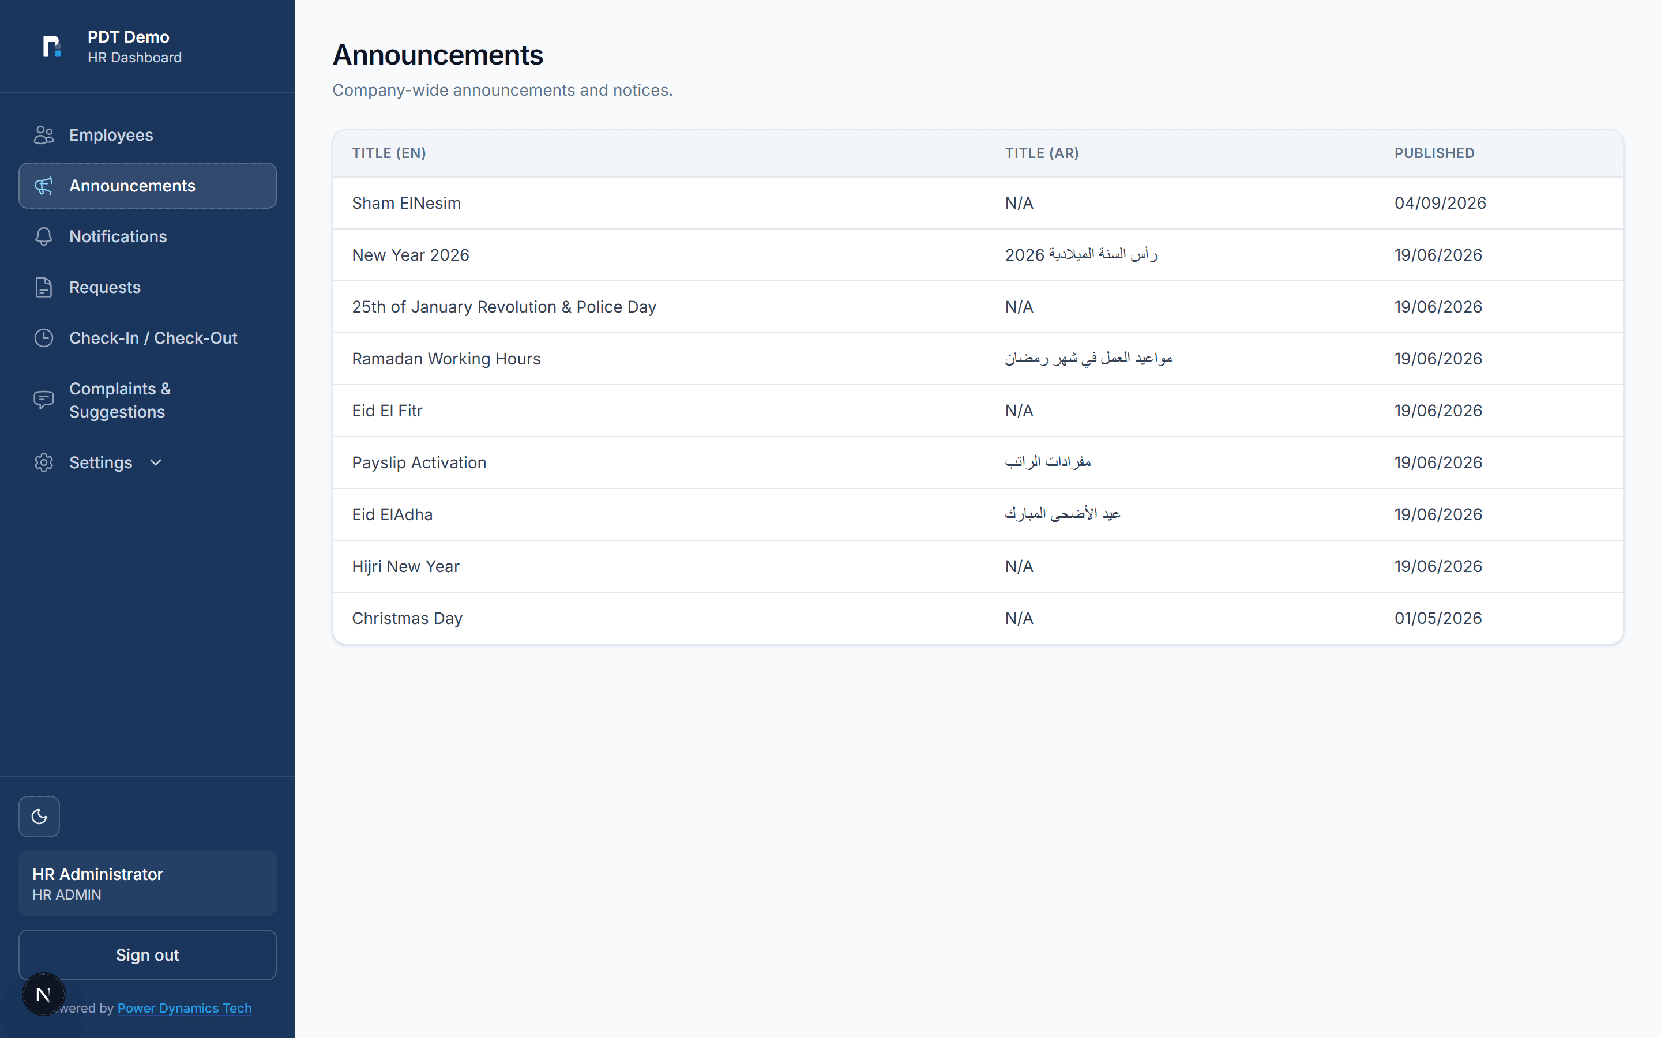This screenshot has width=1661, height=1038.
Task: Follow the Power Dynamics Tech link
Action: (185, 1008)
